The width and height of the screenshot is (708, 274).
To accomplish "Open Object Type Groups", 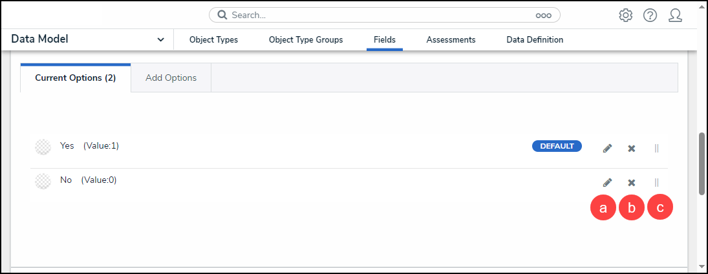I will tap(306, 40).
